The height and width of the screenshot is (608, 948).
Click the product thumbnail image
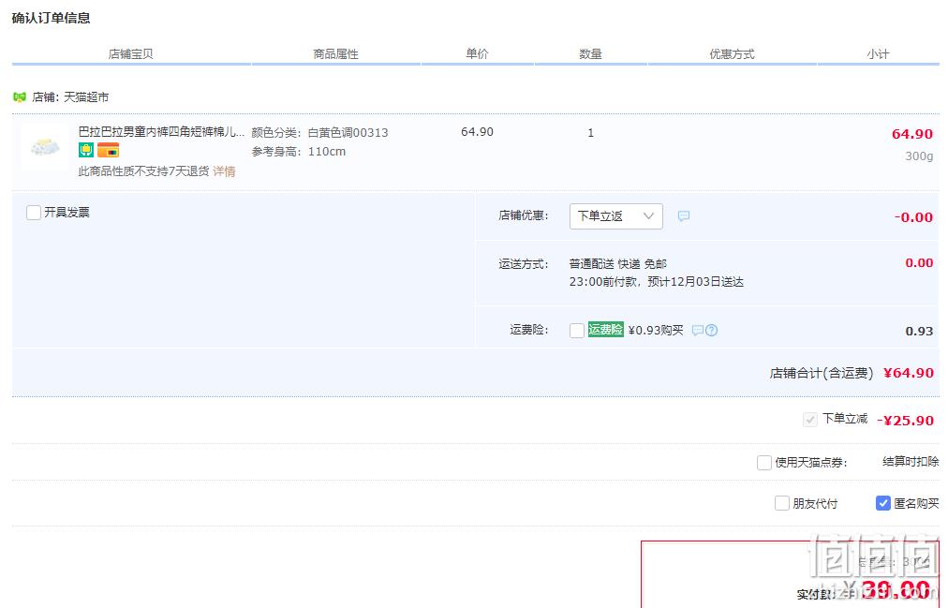(45, 147)
